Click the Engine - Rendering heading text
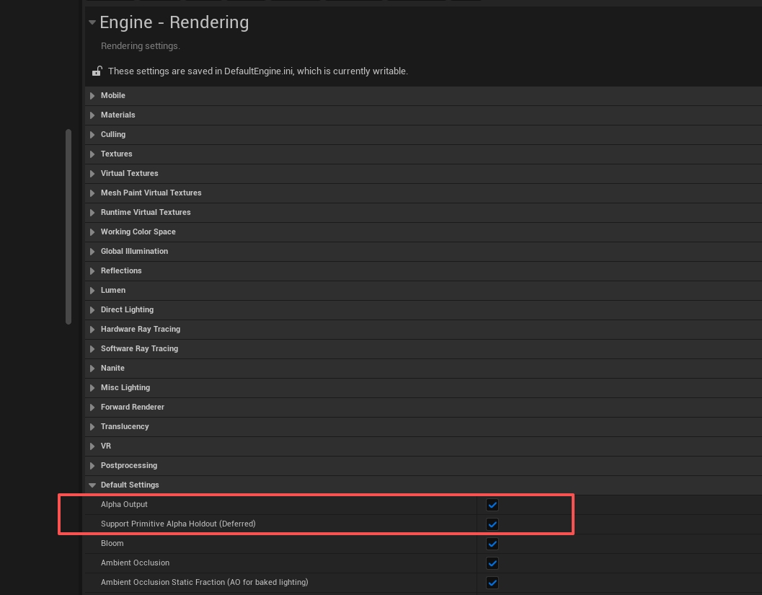The image size is (762, 595). tap(174, 22)
